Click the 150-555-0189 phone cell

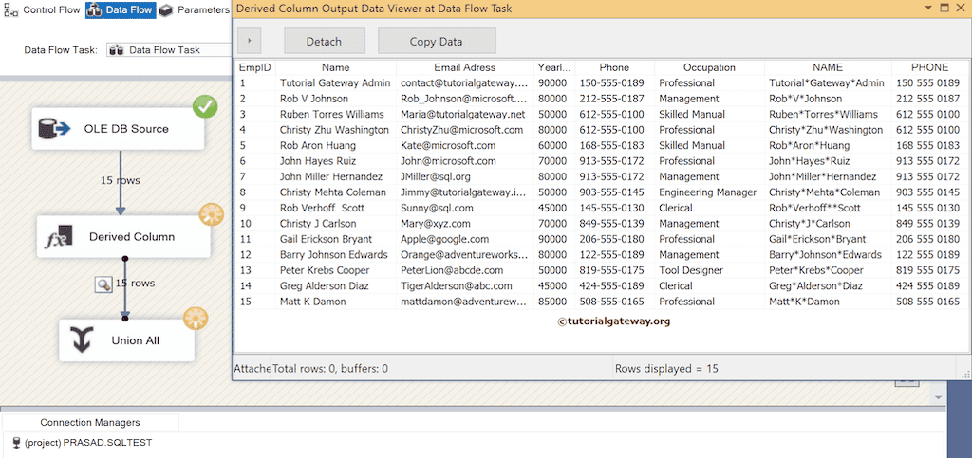[x=614, y=82]
